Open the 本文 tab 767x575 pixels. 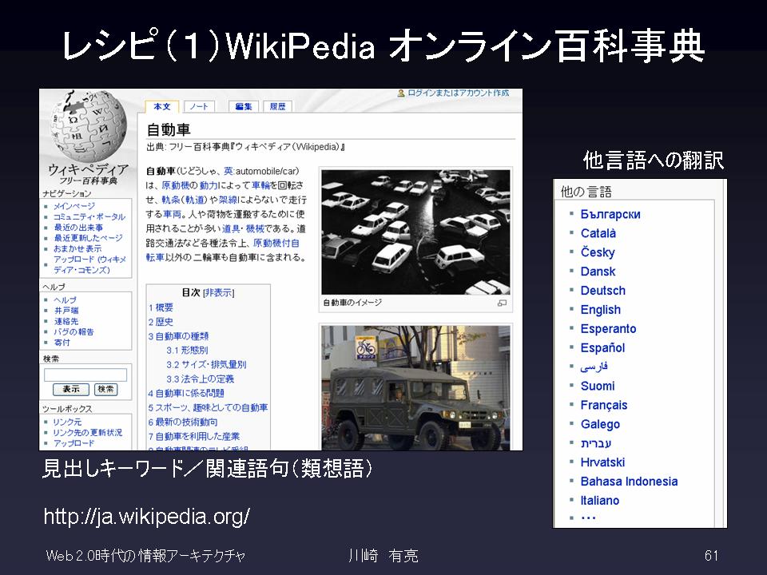pyautogui.click(x=162, y=106)
